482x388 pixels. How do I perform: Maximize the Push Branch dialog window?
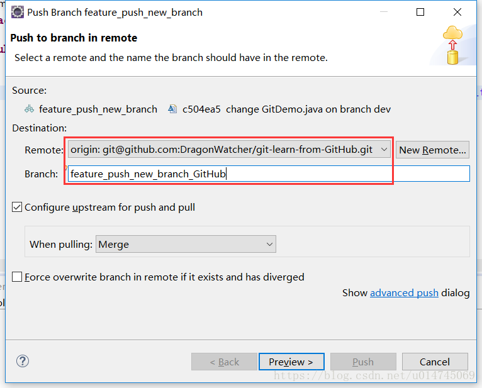(x=420, y=13)
